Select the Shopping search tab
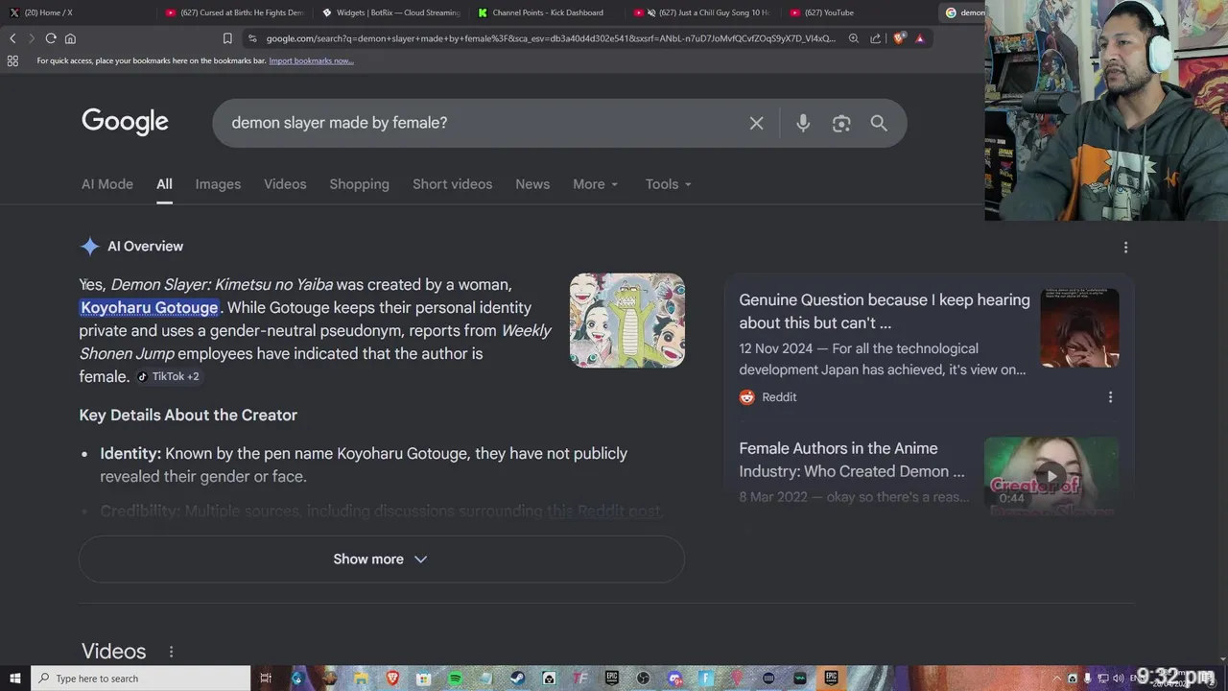Viewport: 1228px width, 691px height. pyautogui.click(x=359, y=184)
